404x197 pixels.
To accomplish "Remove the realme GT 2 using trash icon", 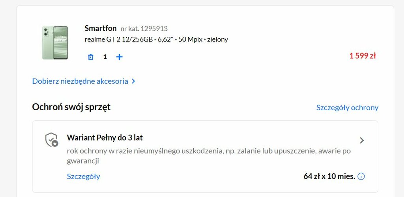I will coord(91,57).
